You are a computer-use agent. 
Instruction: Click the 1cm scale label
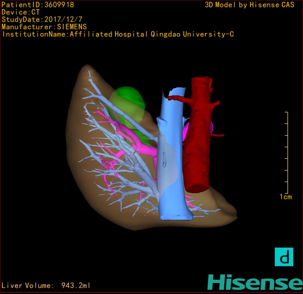click(286, 197)
